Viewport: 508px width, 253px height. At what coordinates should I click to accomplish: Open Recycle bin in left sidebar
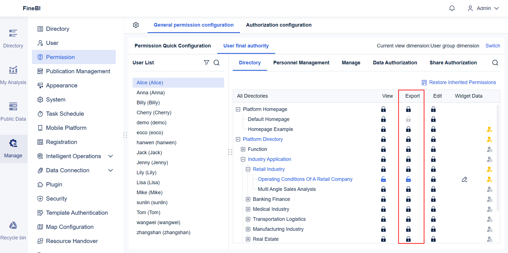coord(13,230)
